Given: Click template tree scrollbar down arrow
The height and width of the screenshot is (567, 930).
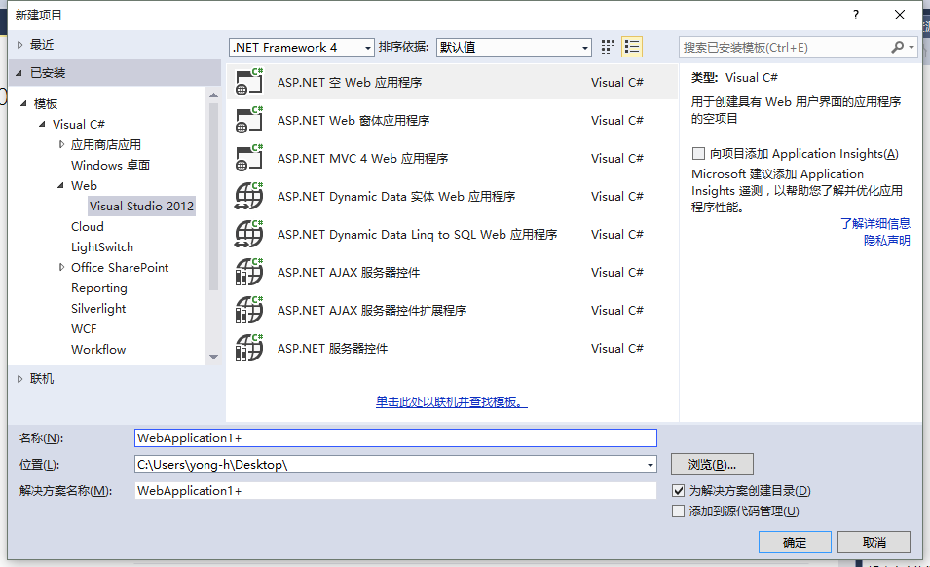Looking at the screenshot, I should (x=214, y=357).
